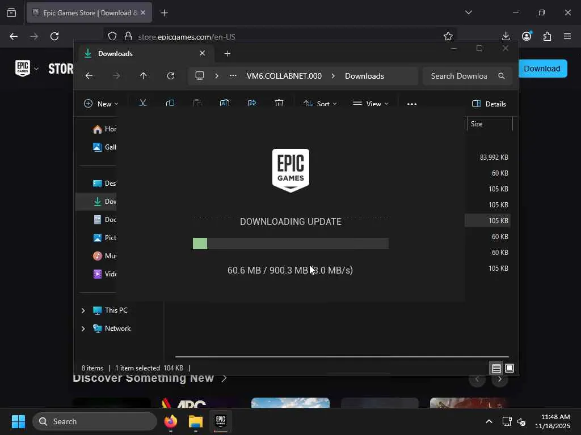The image size is (581, 435).
Task: Click the blue Download button on Epic site
Action: click(x=542, y=69)
